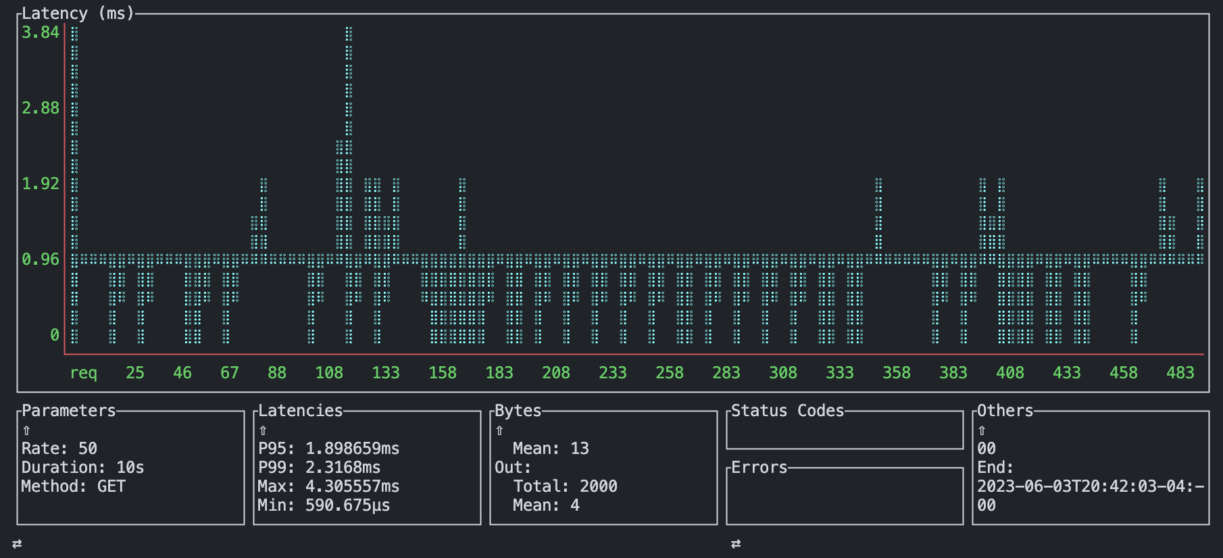Screen dimensions: 1223x558
Task: Click the Mean: 13 line
Action: point(551,449)
